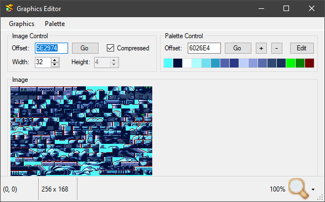
Task: Open the Graphics menu
Action: [22, 24]
